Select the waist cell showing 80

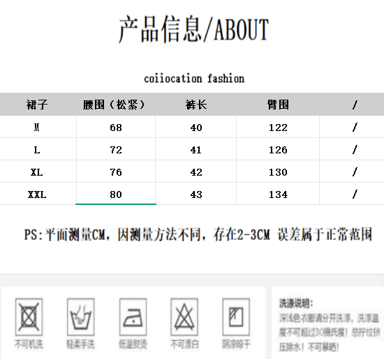[116, 194]
